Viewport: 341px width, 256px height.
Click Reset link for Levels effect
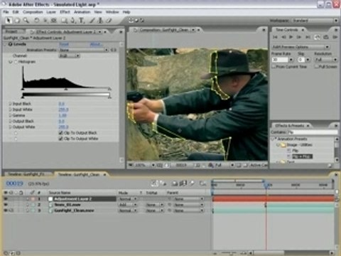tap(64, 44)
